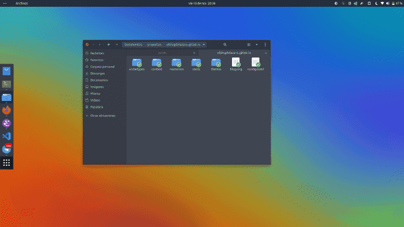404x227 pixels.
Task: Switch to the first file manager tab
Action: point(162,53)
